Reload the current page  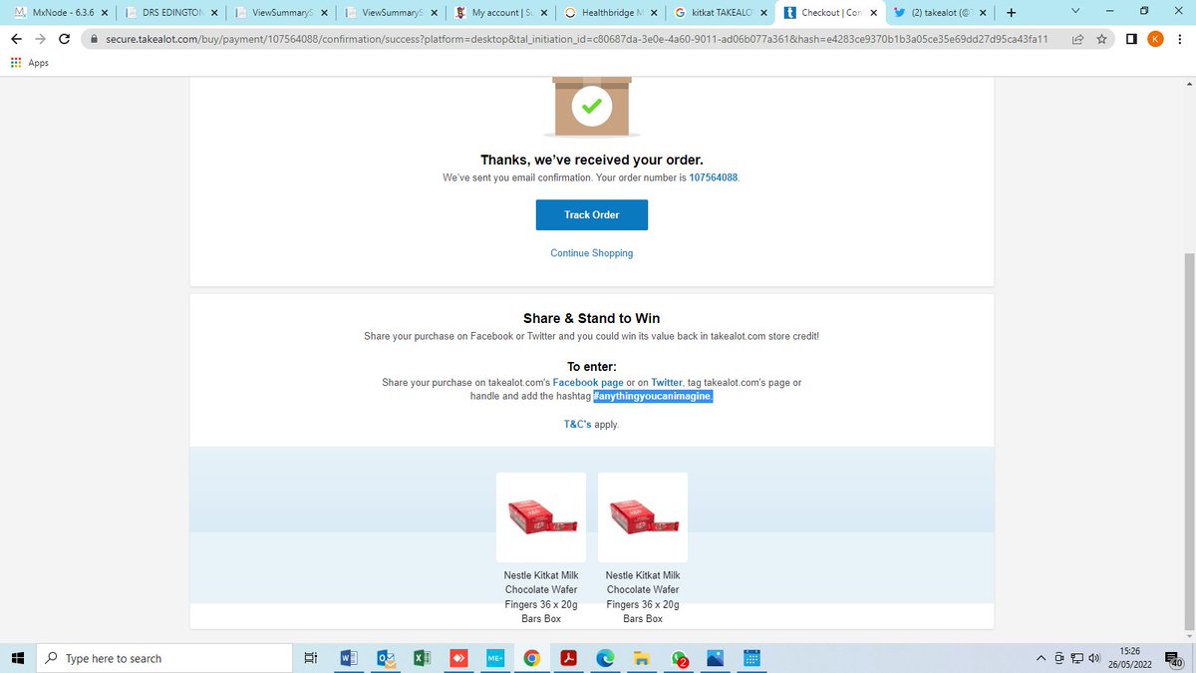[65, 39]
